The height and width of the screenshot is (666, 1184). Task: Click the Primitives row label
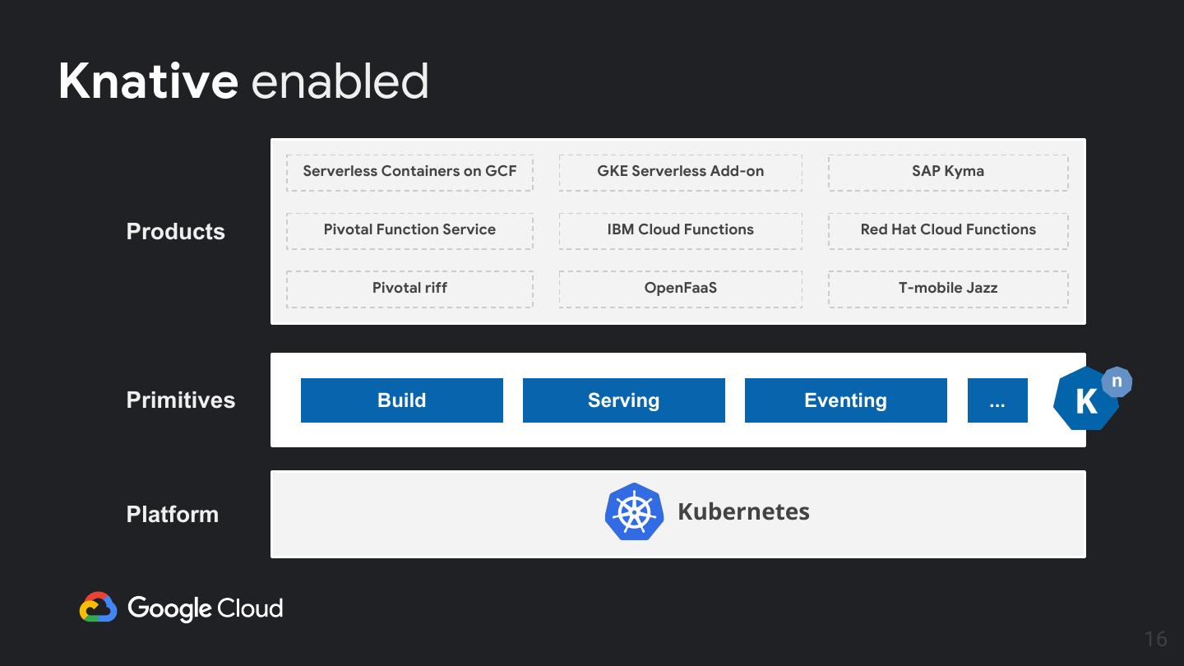tap(181, 400)
